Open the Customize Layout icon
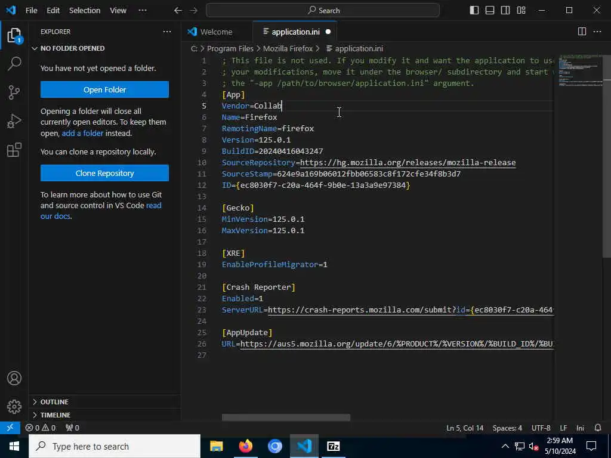Image resolution: width=611 pixels, height=458 pixels. (x=521, y=11)
